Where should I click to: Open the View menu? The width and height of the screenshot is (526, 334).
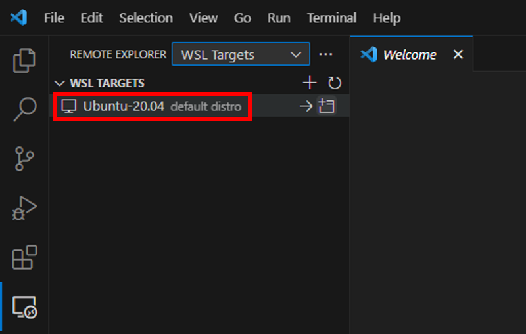pos(203,18)
